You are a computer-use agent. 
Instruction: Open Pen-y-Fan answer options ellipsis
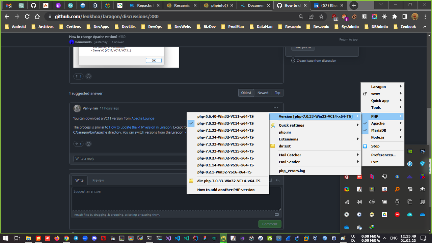point(276,108)
